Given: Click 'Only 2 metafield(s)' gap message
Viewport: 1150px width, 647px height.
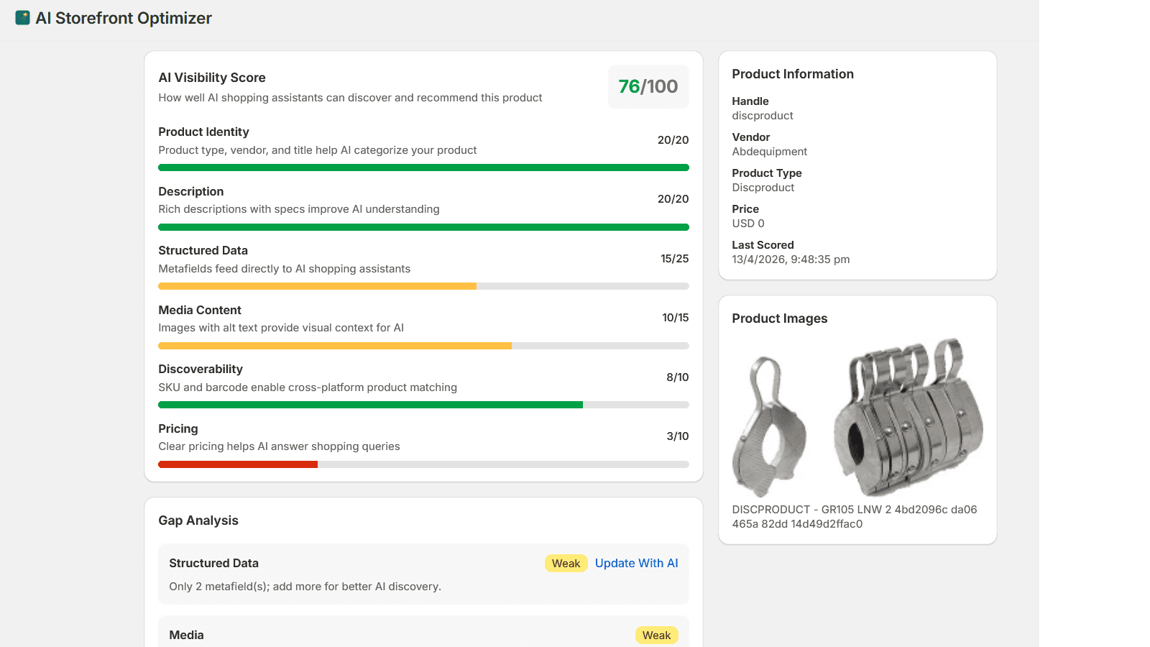Looking at the screenshot, I should (305, 587).
